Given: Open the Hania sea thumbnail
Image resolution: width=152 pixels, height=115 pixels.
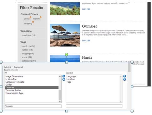Looking at the screenshot, I should [x=65, y=59].
